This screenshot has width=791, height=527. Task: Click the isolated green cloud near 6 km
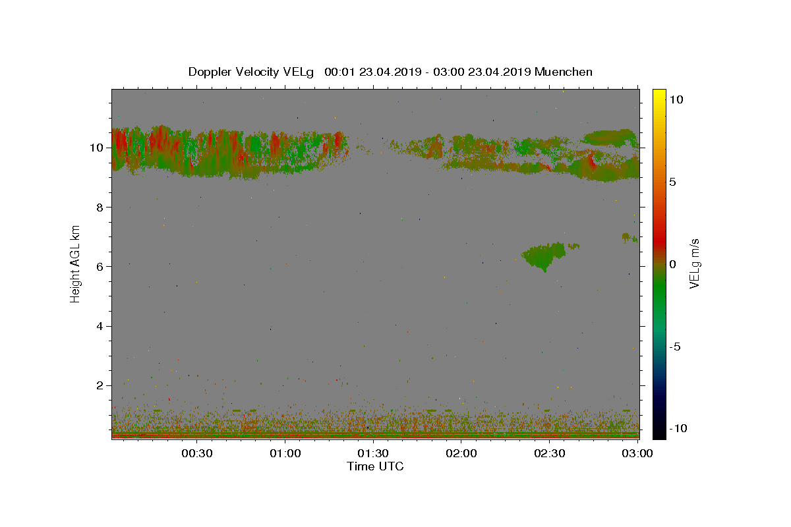[544, 256]
